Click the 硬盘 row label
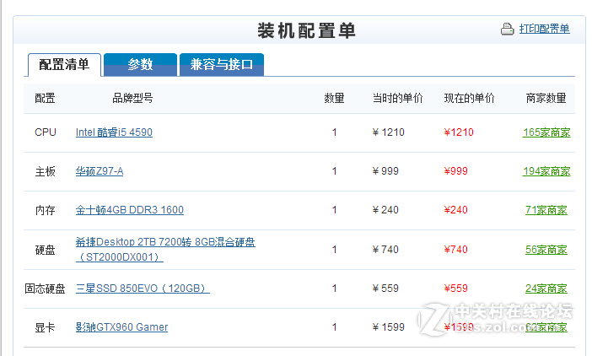This screenshot has height=356, width=592. coord(45,250)
